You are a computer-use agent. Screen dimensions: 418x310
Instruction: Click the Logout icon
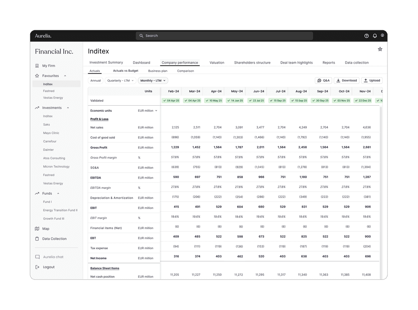coord(37,267)
